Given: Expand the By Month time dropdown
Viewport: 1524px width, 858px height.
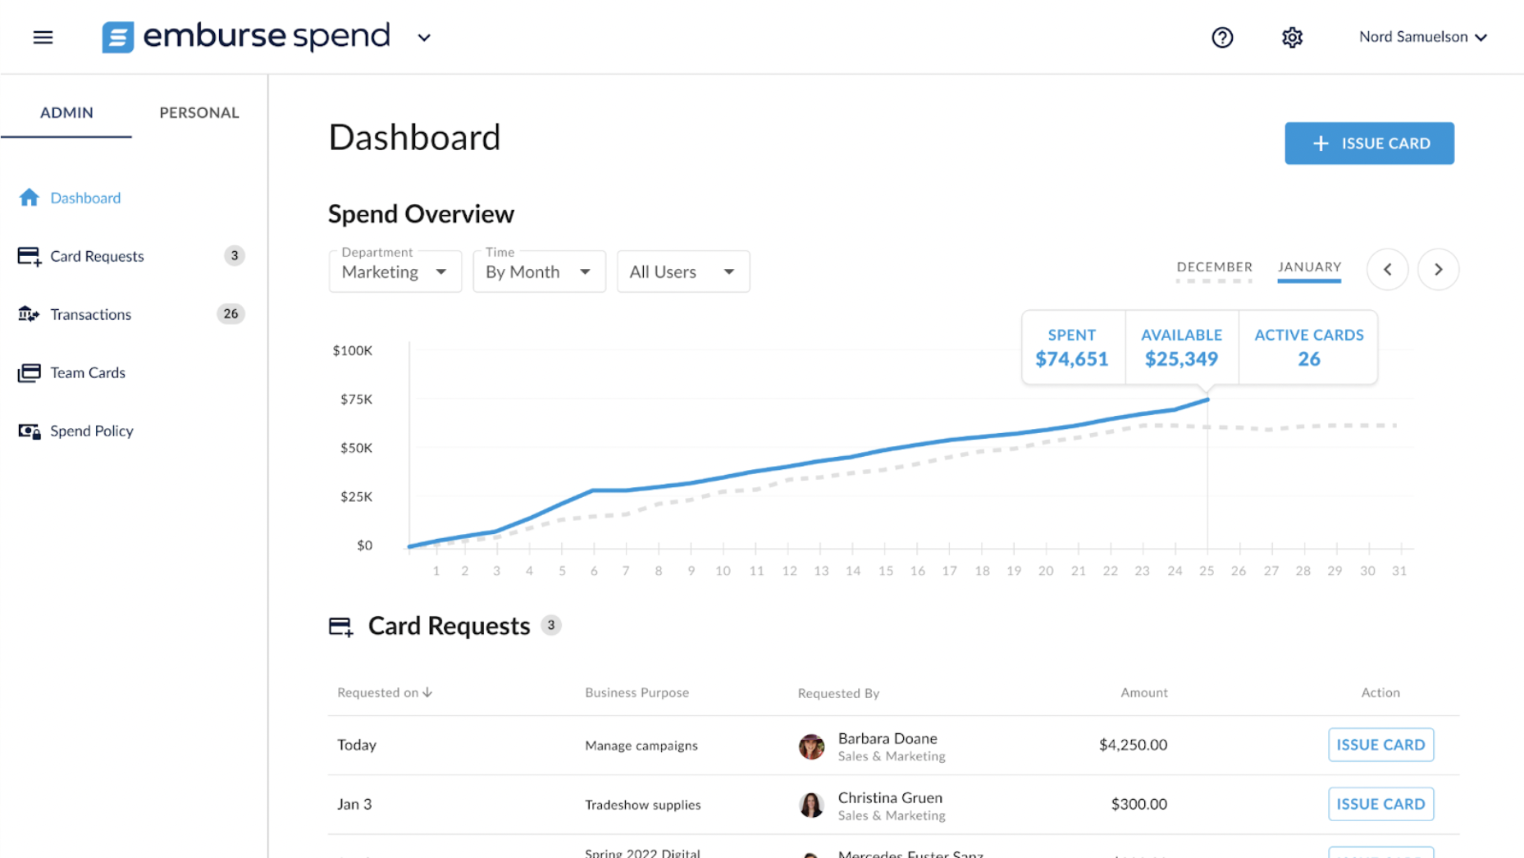Looking at the screenshot, I should [538, 272].
